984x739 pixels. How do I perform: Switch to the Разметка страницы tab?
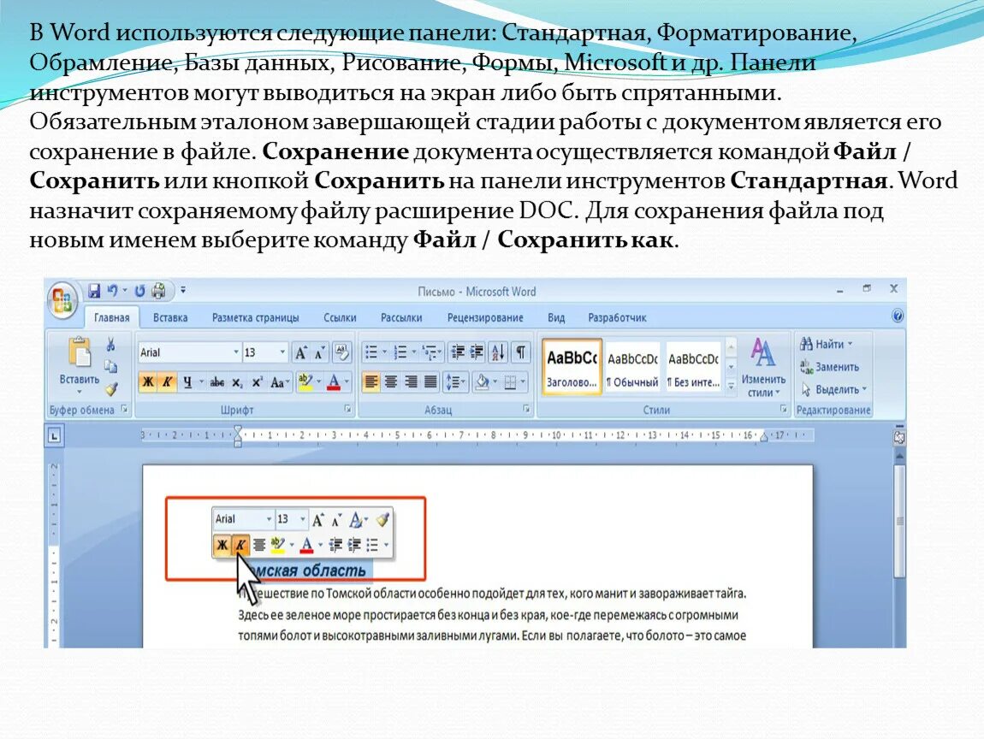click(x=256, y=318)
